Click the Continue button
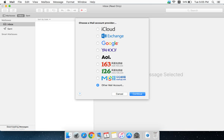224x140 pixels. click(x=137, y=94)
